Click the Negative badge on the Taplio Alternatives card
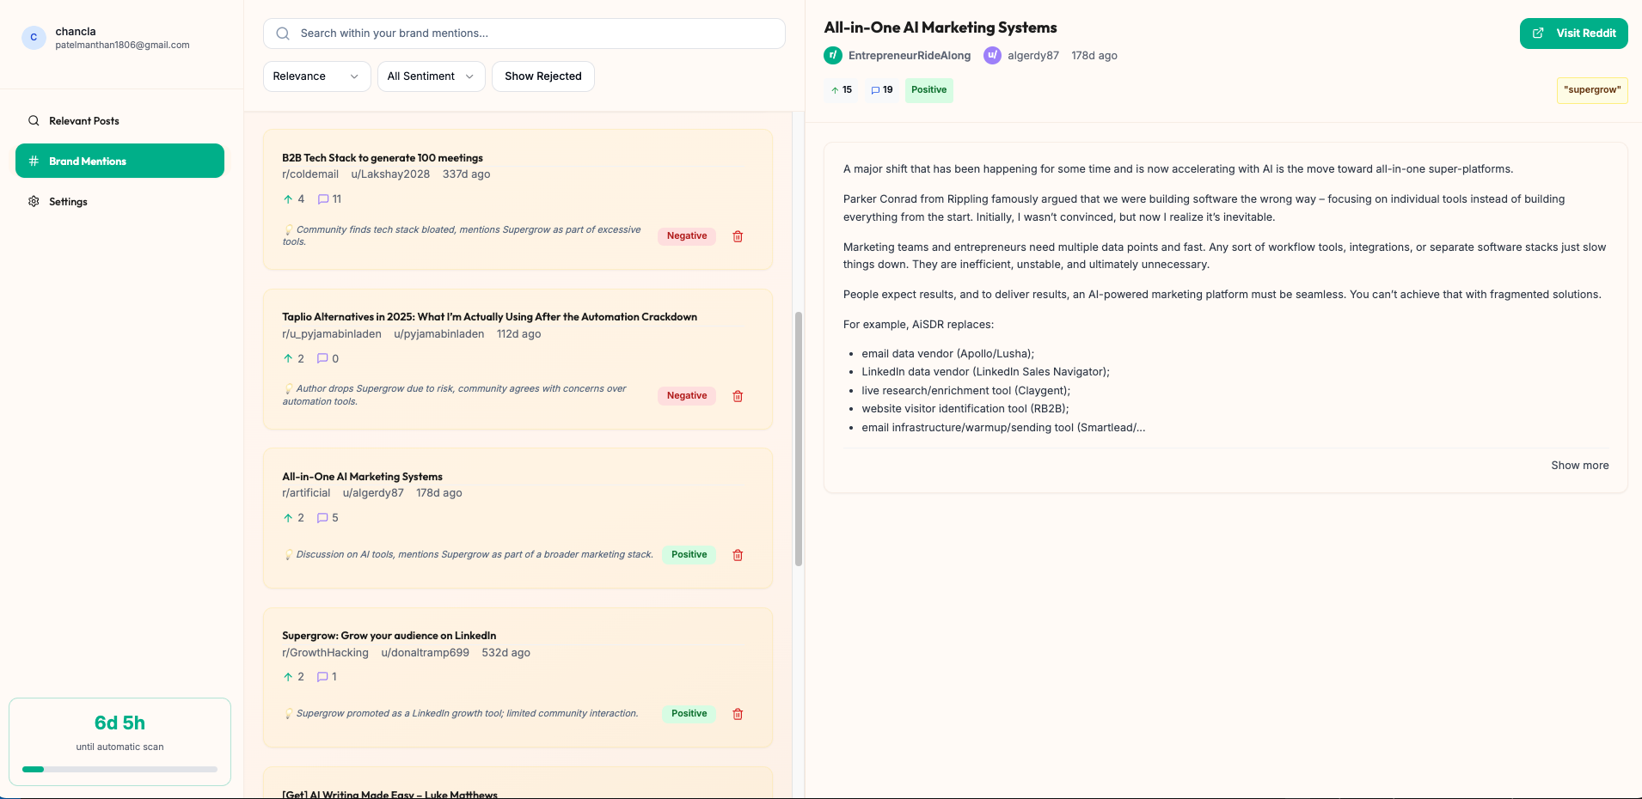 (687, 396)
